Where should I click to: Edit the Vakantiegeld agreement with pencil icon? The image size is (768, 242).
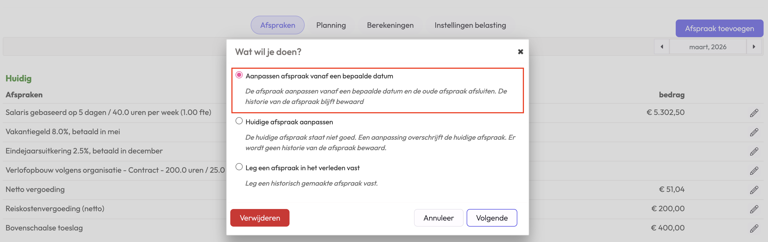click(754, 132)
